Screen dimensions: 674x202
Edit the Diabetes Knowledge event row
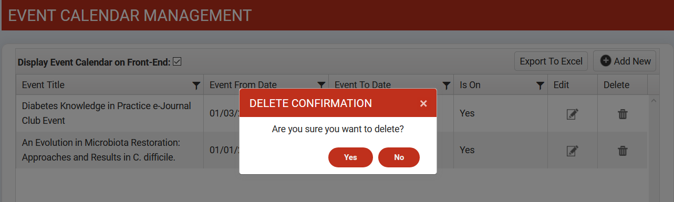572,114
